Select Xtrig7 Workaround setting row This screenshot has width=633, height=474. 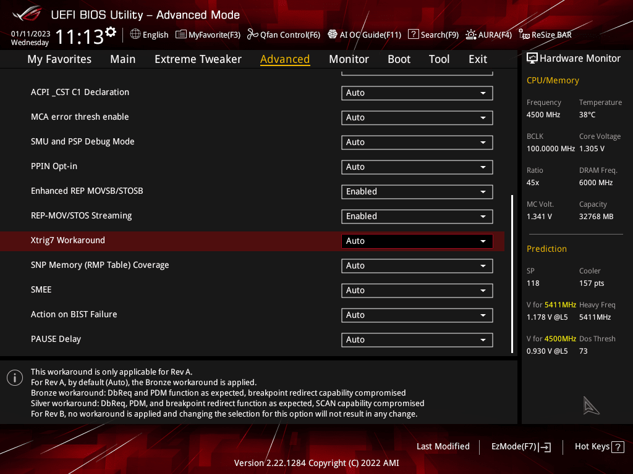pos(252,241)
